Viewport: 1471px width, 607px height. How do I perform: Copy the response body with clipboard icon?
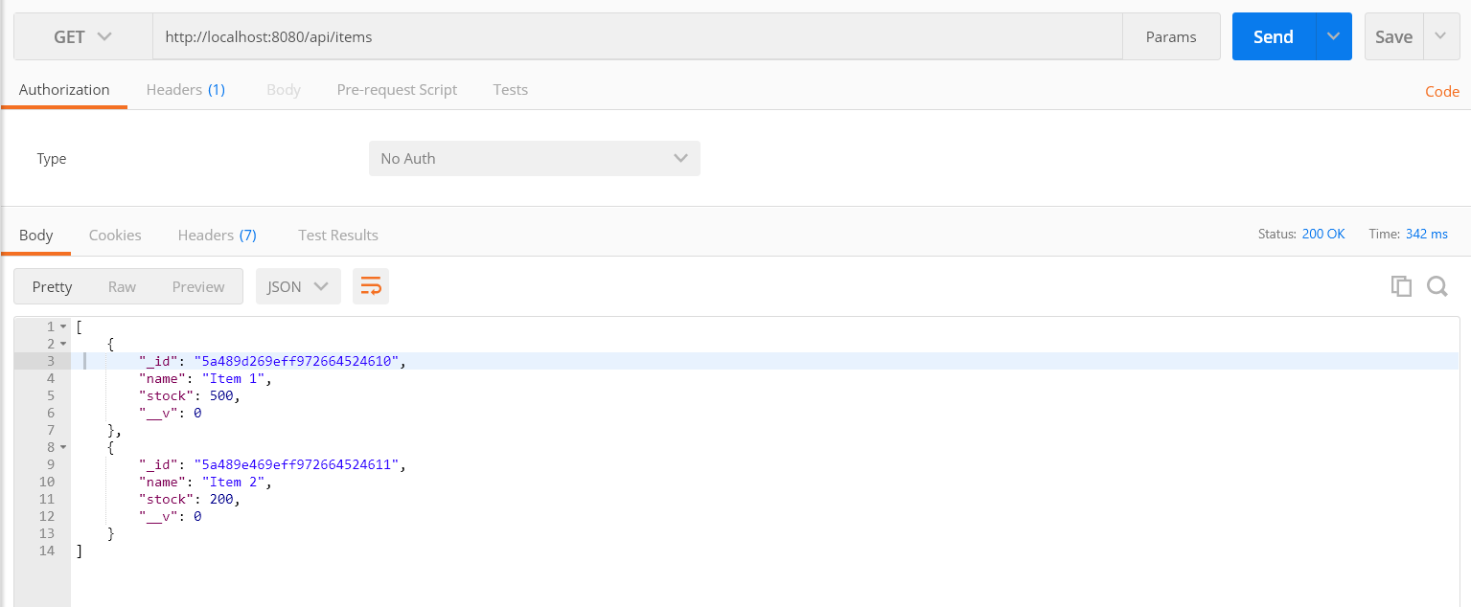(1401, 286)
